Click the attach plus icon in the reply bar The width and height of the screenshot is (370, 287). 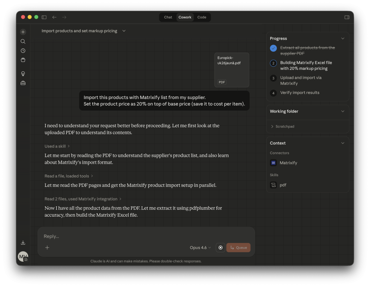pos(47,248)
